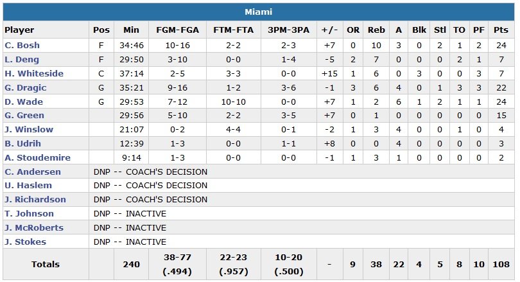Select B. Udrih's name link
This screenshot has width=520, height=282.
pos(24,144)
